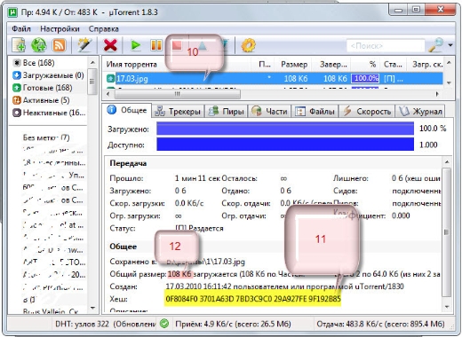Stop torrent with red square icon
Viewport: 462px width, 337px height.
tap(177, 46)
